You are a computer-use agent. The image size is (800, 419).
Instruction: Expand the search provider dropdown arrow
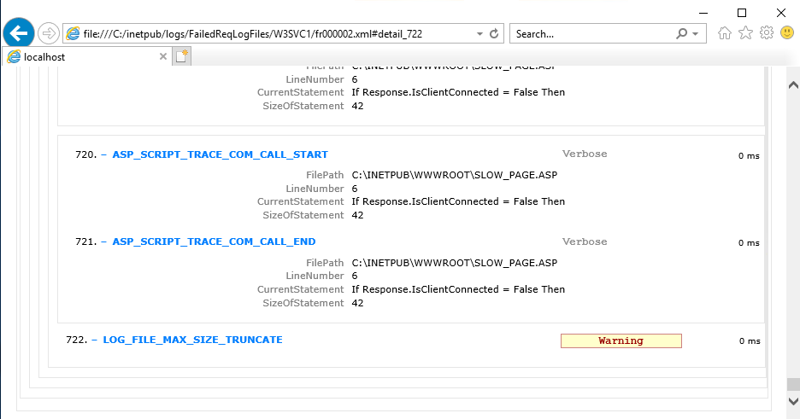[x=696, y=33]
